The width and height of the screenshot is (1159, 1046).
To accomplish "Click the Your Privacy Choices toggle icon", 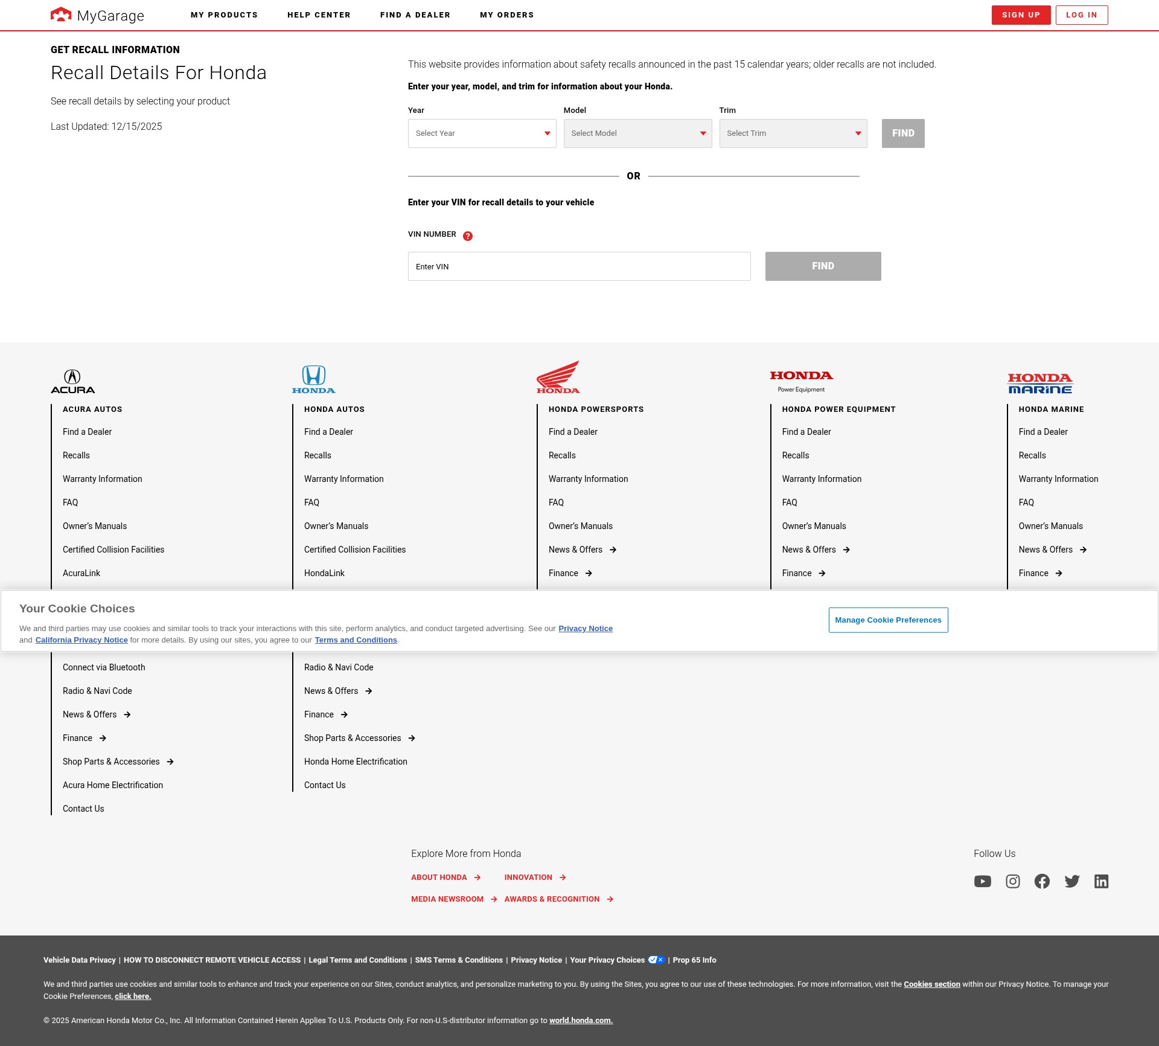I will (x=656, y=960).
